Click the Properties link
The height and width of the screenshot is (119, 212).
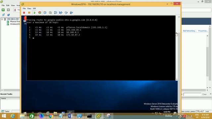[x=203, y=31]
